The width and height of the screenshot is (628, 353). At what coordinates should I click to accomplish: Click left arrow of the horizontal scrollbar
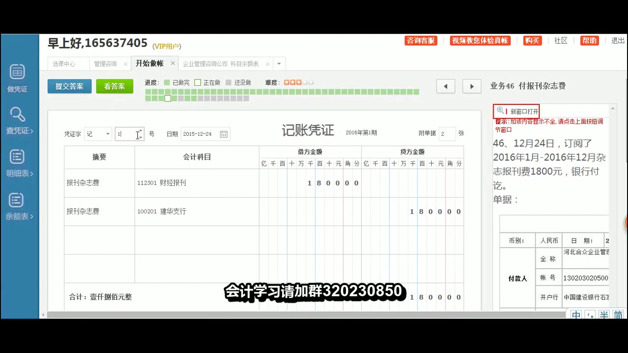[x=43, y=315]
